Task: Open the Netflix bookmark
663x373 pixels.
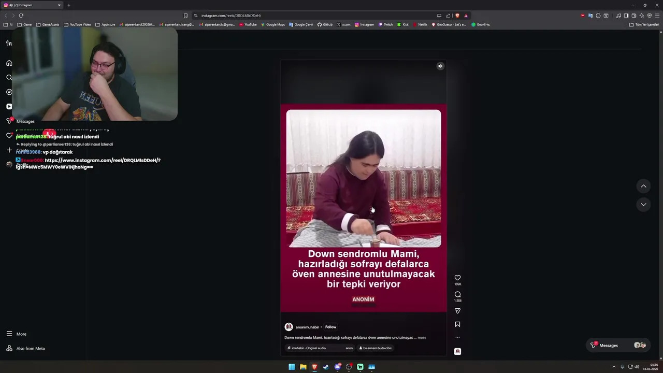Action: tap(420, 24)
